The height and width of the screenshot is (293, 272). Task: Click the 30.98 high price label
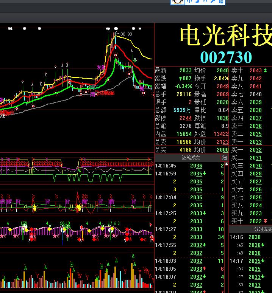(127, 34)
